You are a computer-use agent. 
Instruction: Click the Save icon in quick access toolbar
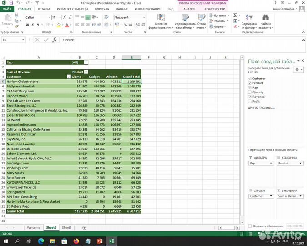pyautogui.click(x=11, y=3)
